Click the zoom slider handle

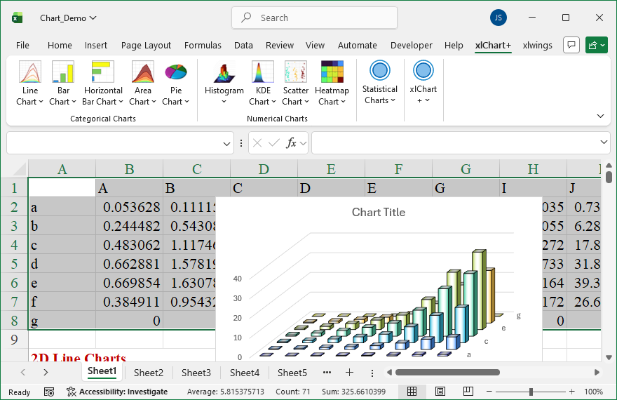531,392
